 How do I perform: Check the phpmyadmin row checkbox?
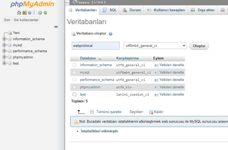coord(75,87)
